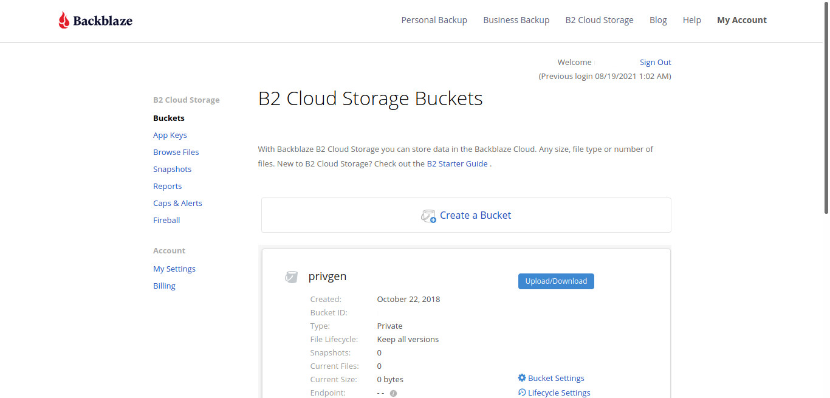Screen dimensions: 830x398
Task: Click the B2 Cloud Storage sidebar heading
Action: click(187, 100)
